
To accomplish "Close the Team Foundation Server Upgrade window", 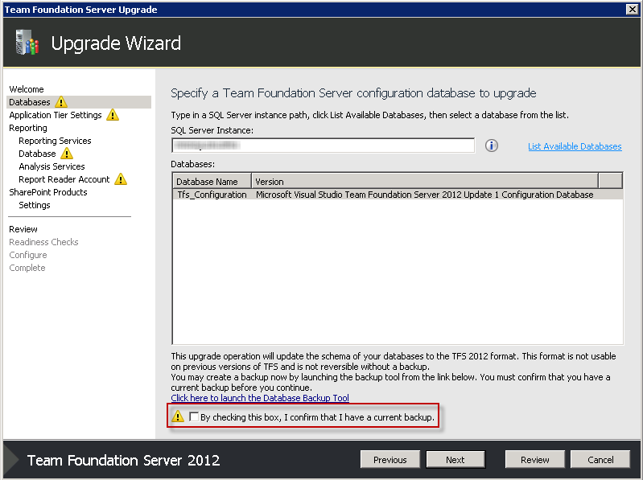I will (633, 9).
